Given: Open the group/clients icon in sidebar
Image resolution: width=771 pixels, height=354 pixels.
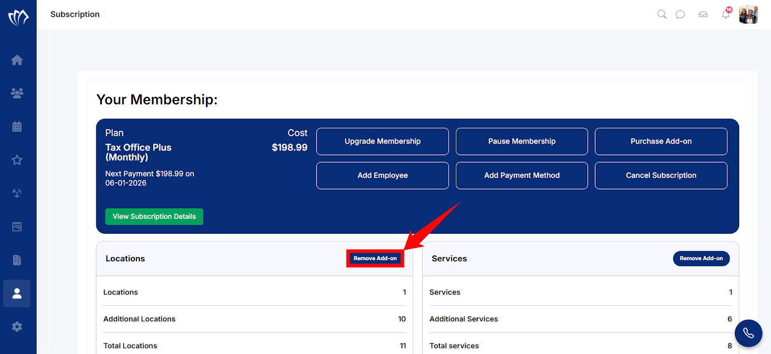Looking at the screenshot, I should point(17,93).
